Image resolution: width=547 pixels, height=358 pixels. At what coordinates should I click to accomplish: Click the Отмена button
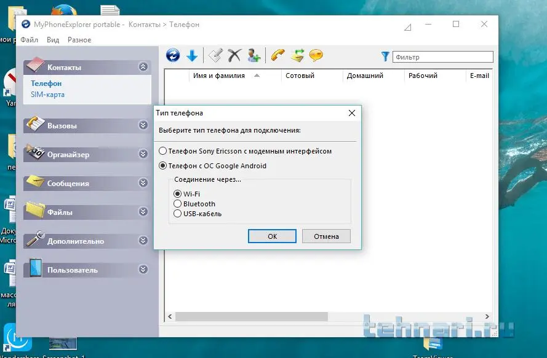coord(326,236)
